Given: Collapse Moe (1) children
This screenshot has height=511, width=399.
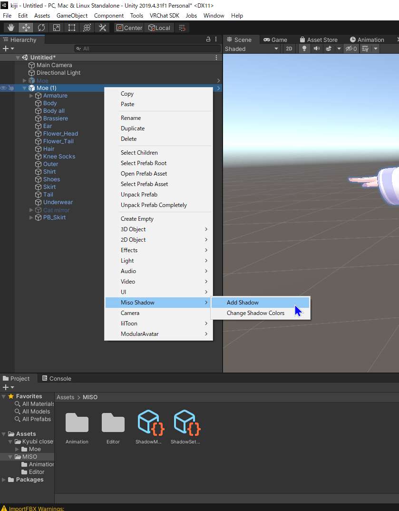Looking at the screenshot, I should [x=25, y=88].
